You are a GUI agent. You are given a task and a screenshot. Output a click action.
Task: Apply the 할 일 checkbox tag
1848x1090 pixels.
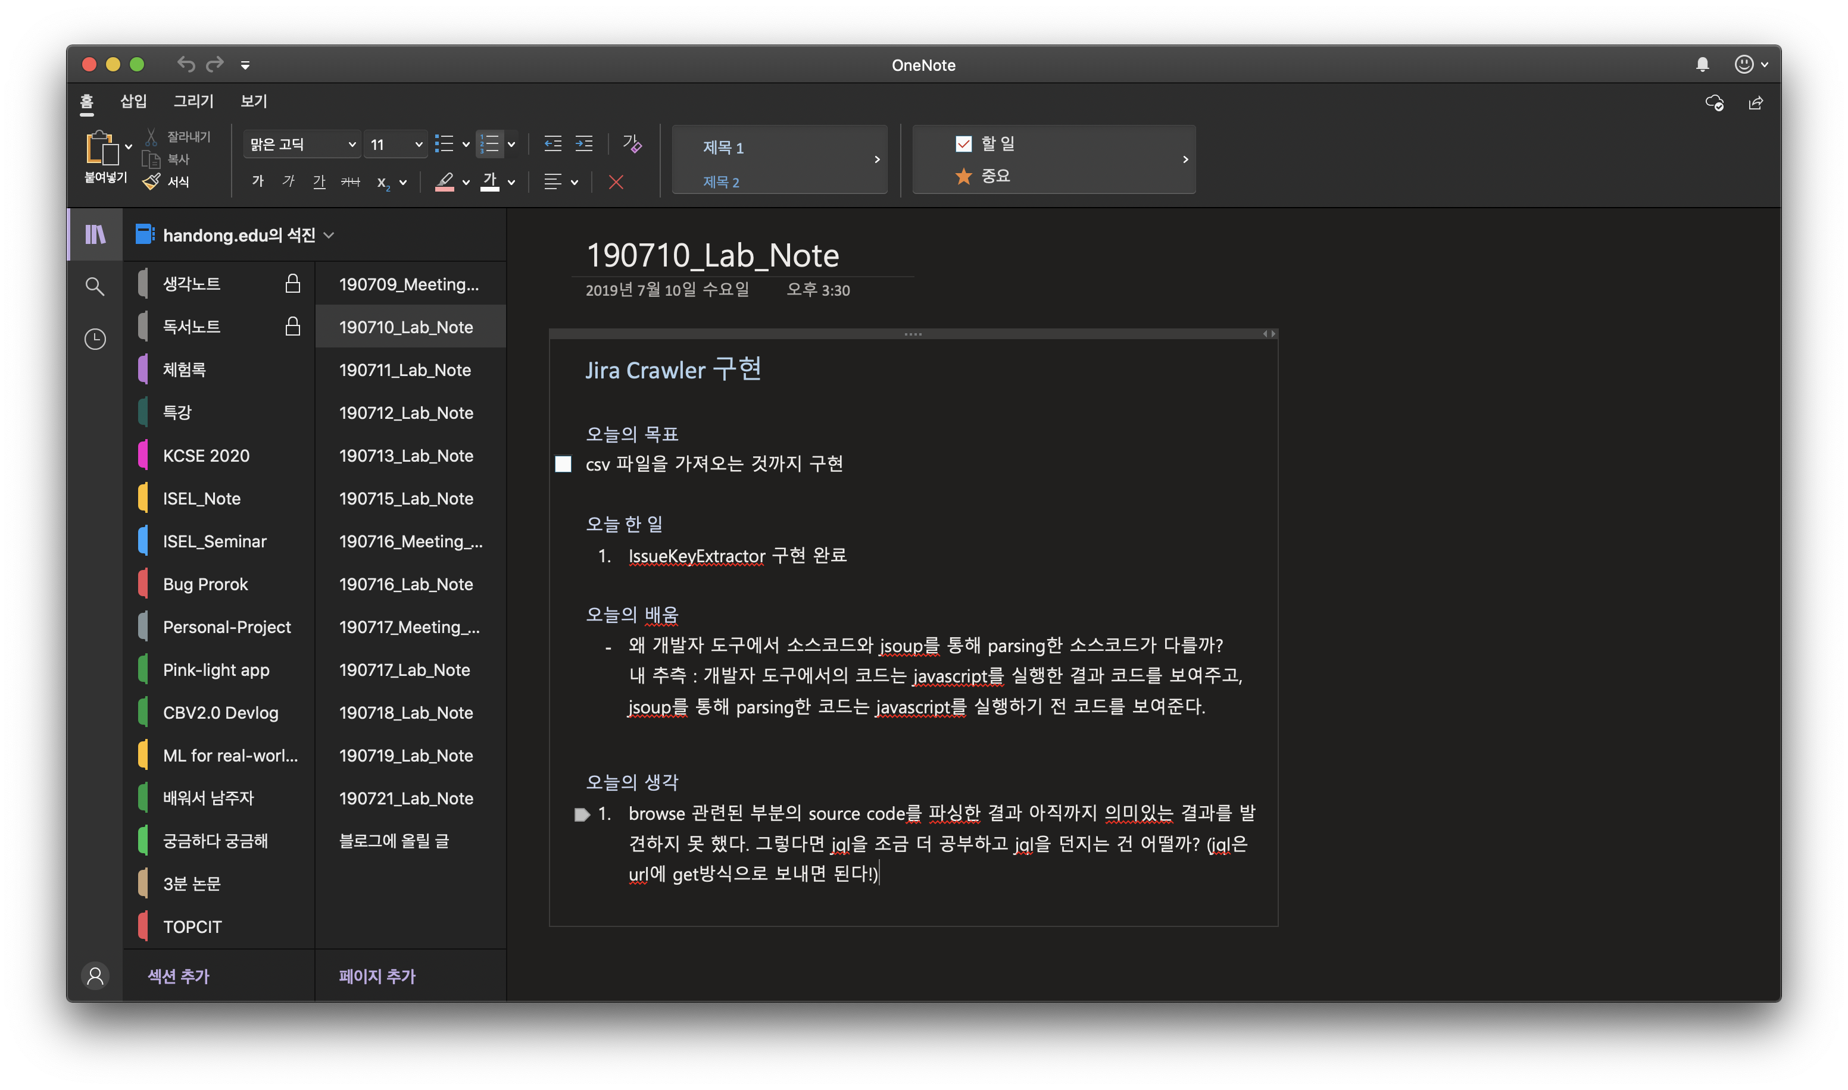tap(963, 143)
